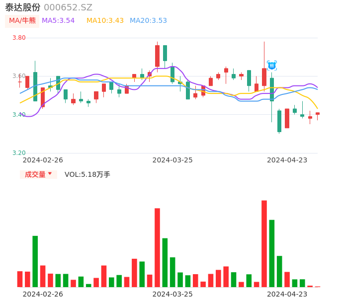
Task: Toggle the MA10:3.43 legend label
Action: click(x=105, y=21)
